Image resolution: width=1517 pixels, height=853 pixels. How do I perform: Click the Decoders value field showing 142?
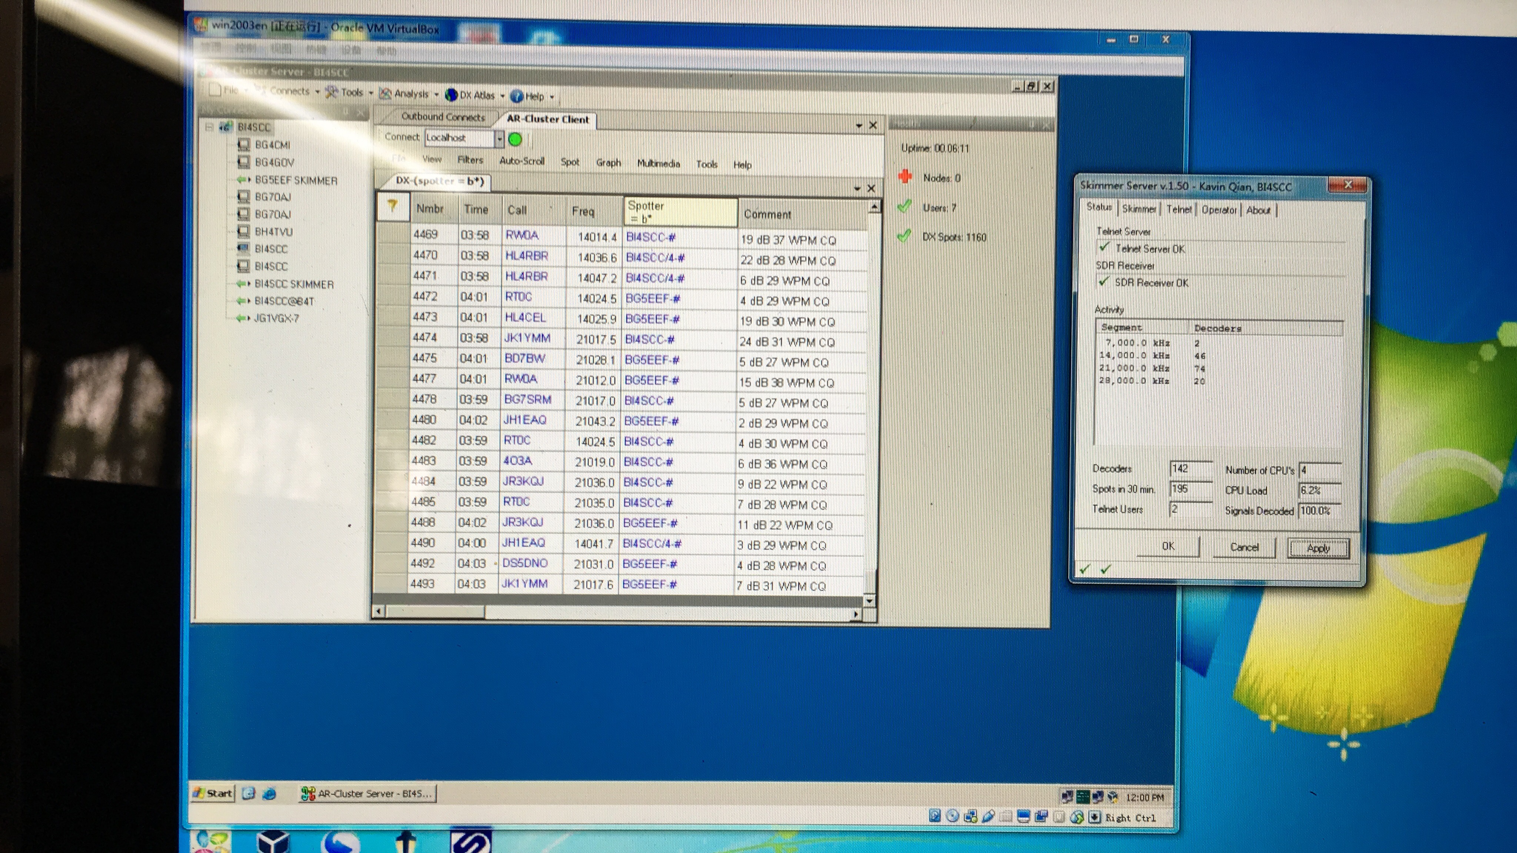(x=1190, y=469)
